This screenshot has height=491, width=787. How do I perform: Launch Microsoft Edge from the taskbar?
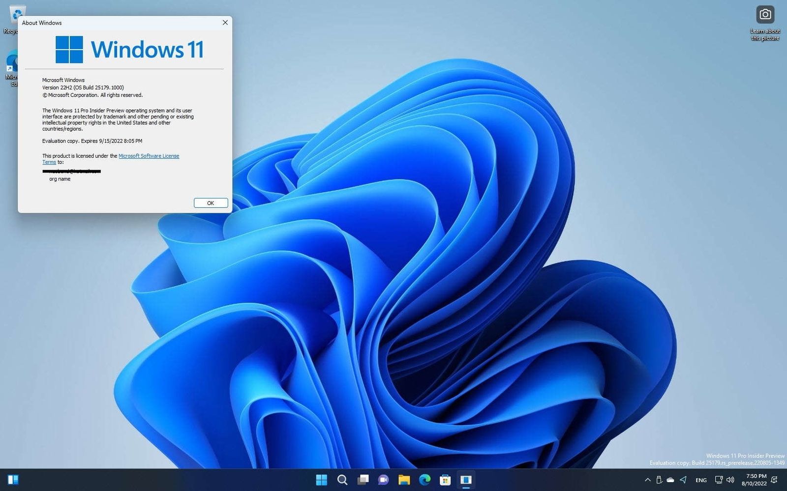pyautogui.click(x=424, y=480)
